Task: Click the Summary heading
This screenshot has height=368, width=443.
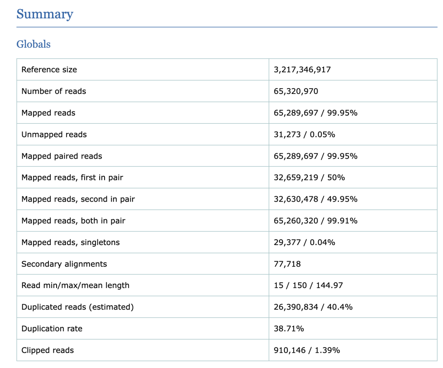Action: (x=45, y=14)
